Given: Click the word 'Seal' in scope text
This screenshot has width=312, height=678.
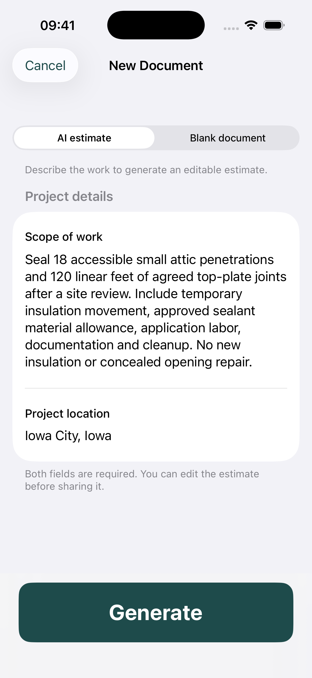Looking at the screenshot, I should click(38, 260).
